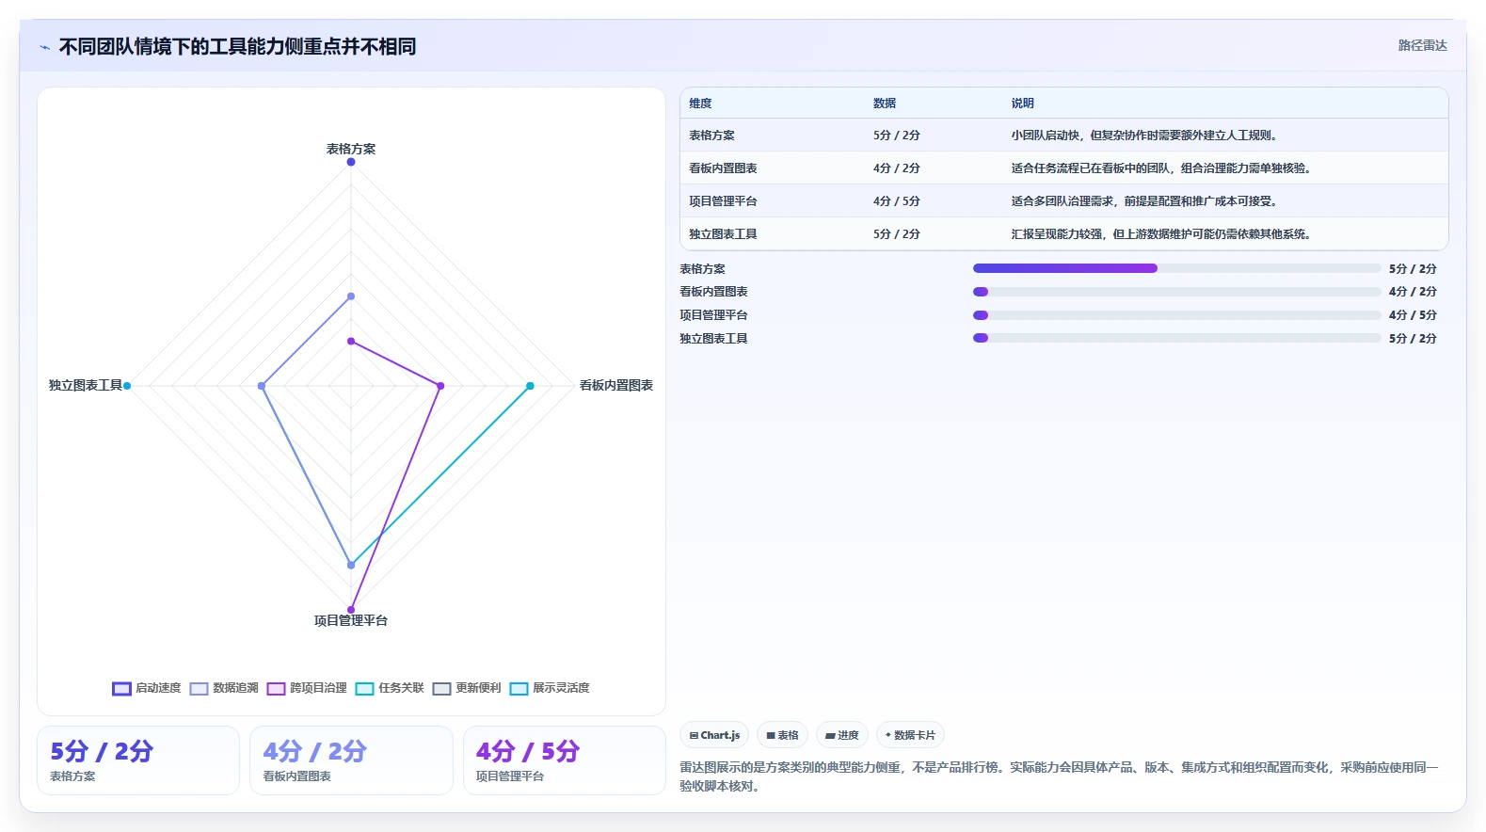Screen dimensions: 1486x832
Task: Click description starting with 小团队启动快
Action: (x=1146, y=136)
